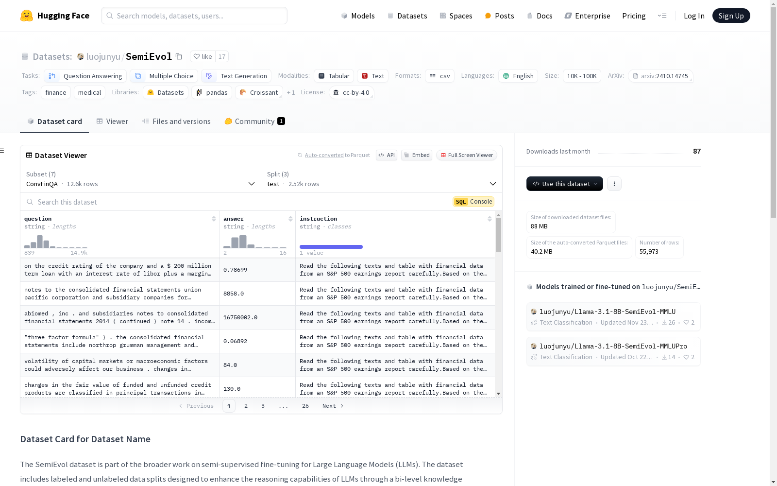777x486 pixels.
Task: Go to page 3 of the viewer
Action: pyautogui.click(x=263, y=406)
